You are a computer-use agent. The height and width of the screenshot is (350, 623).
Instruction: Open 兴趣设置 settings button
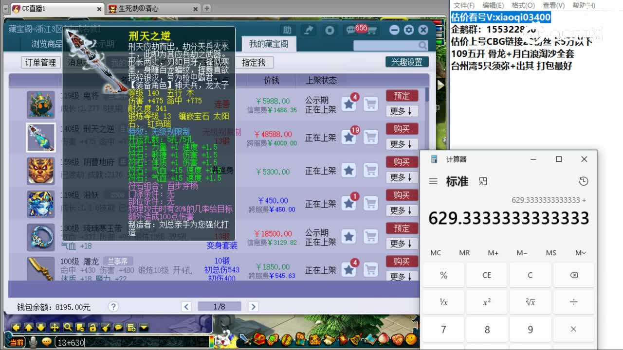pyautogui.click(x=407, y=62)
